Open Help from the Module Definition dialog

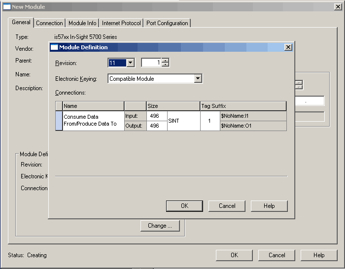[x=269, y=206]
